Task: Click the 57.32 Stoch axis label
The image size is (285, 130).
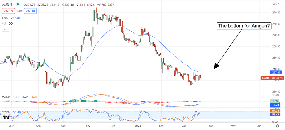Action: (x=276, y=110)
